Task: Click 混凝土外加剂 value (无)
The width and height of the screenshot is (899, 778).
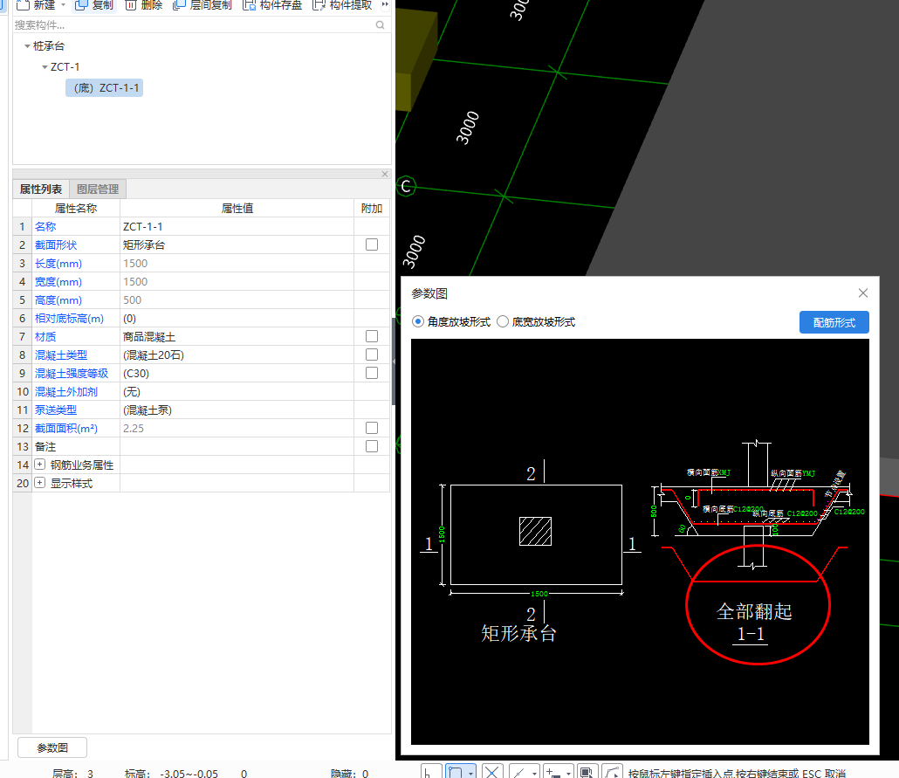Action: click(237, 392)
